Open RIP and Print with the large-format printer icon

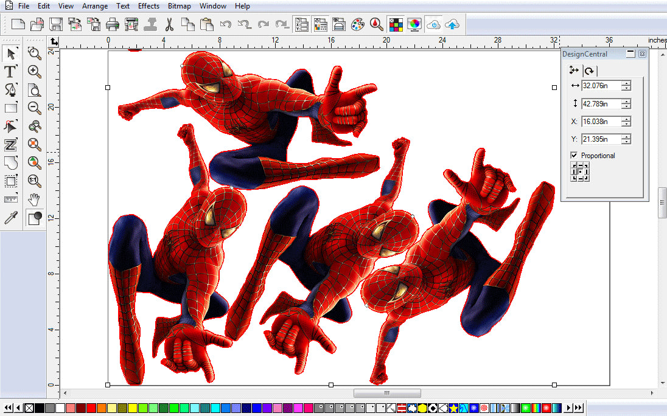click(131, 24)
